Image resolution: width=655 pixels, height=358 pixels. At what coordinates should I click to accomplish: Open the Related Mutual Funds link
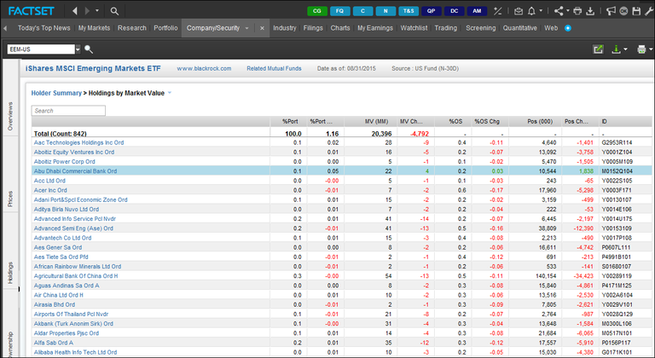point(274,68)
